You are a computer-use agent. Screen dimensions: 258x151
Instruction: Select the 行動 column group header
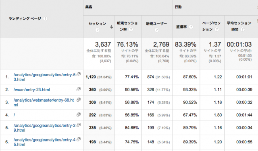(178, 7)
